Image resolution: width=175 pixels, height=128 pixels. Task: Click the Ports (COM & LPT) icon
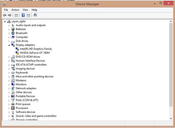pyautogui.click(x=13, y=100)
